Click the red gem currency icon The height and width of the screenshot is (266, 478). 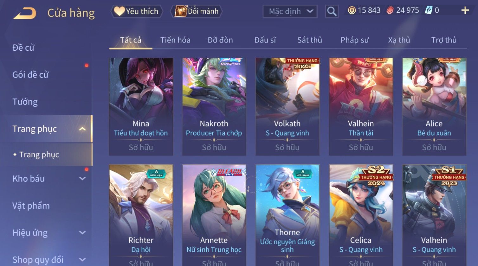[x=390, y=10]
